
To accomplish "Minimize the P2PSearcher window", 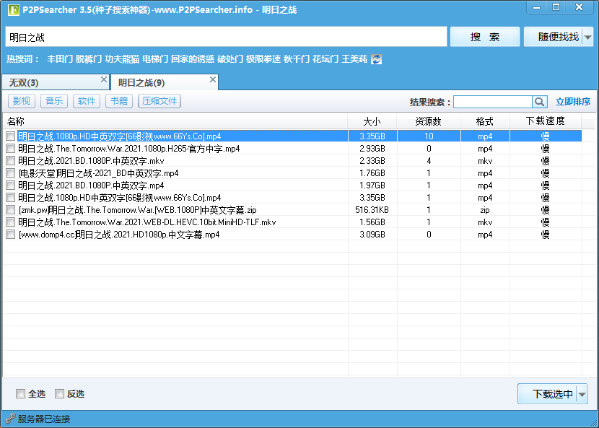I will (537, 7).
